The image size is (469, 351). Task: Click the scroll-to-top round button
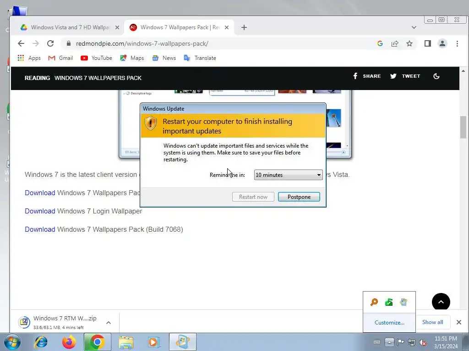441,302
